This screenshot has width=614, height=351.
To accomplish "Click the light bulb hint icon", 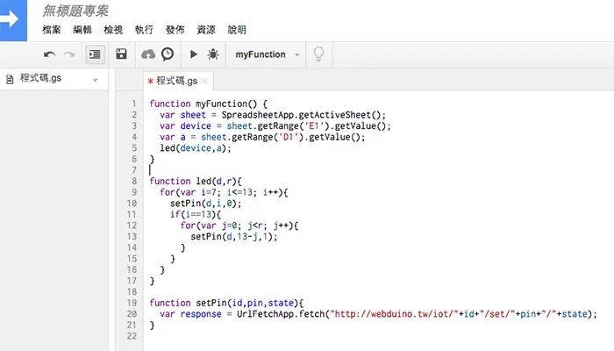I will (x=318, y=54).
